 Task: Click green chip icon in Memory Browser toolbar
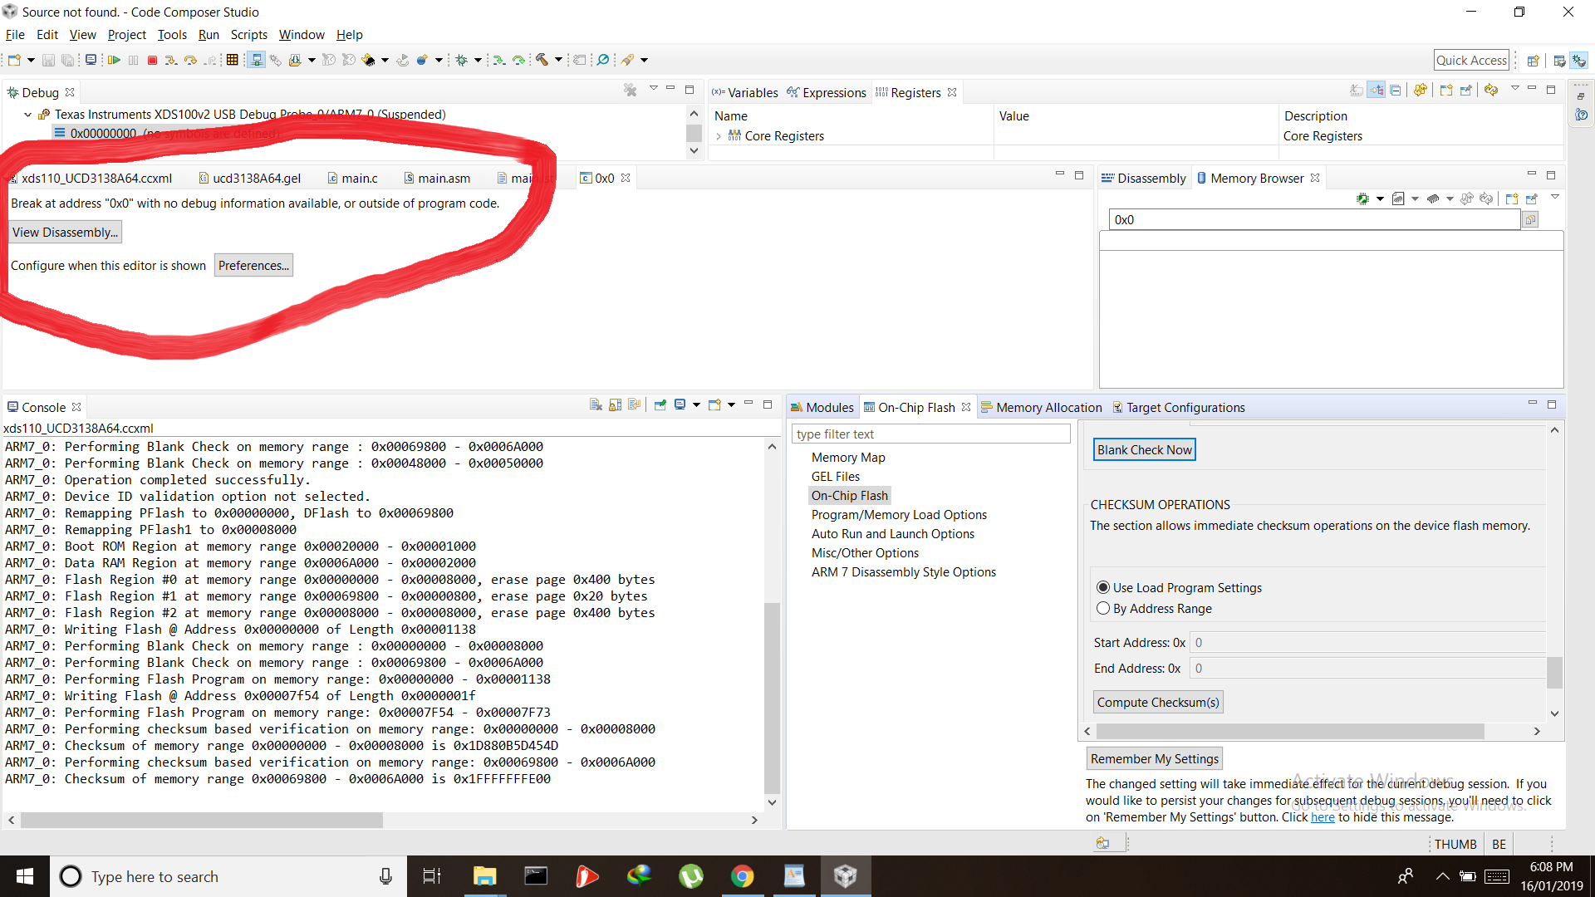pos(1362,199)
